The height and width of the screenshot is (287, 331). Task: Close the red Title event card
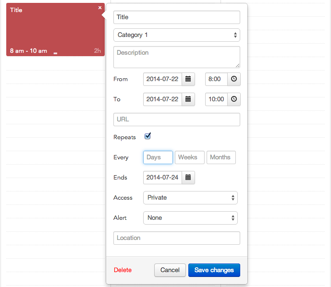(100, 8)
